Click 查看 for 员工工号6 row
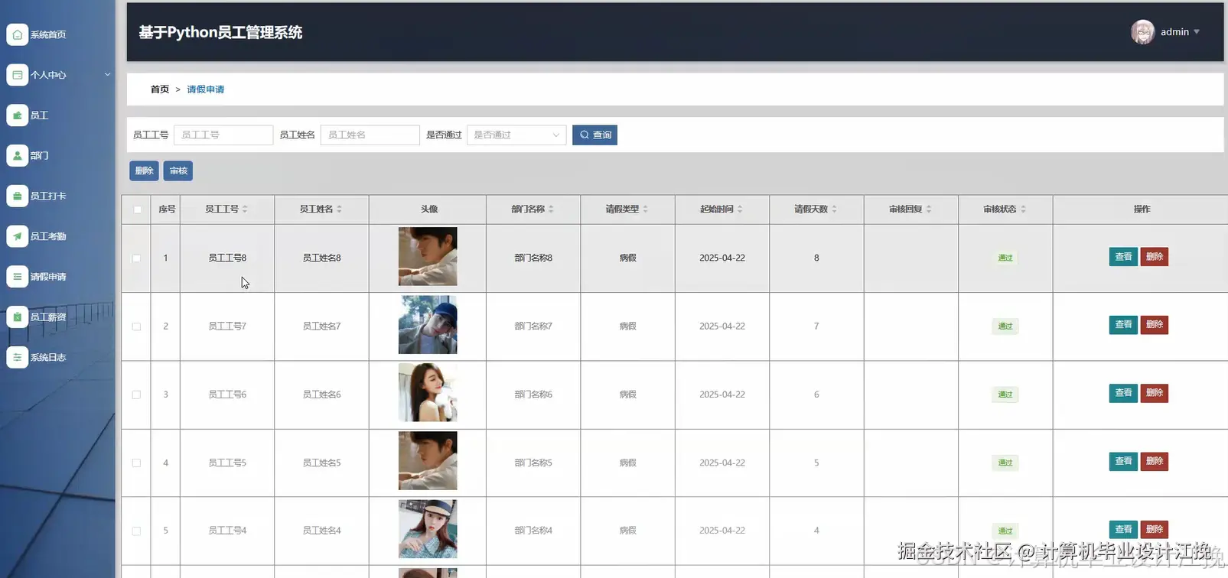The image size is (1228, 578). coord(1123,393)
